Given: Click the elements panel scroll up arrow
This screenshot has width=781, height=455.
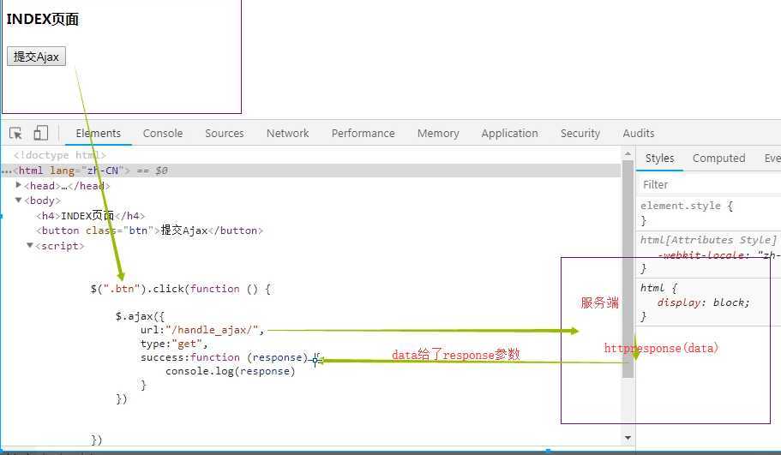Looking at the screenshot, I should click(x=628, y=154).
